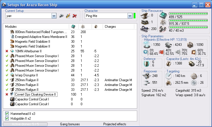Click the scan resolution icon showing 262.5 mm
The width and height of the screenshot is (212, 127).
[x=168, y=83]
